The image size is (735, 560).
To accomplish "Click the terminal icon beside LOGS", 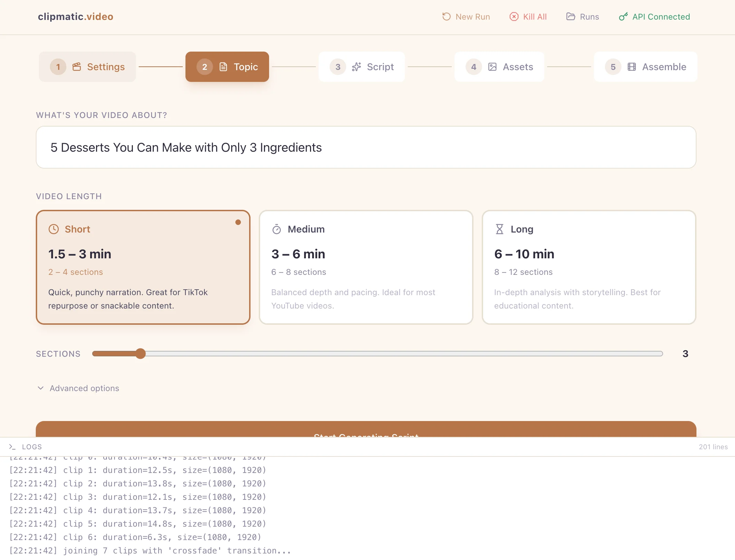I will [x=12, y=447].
